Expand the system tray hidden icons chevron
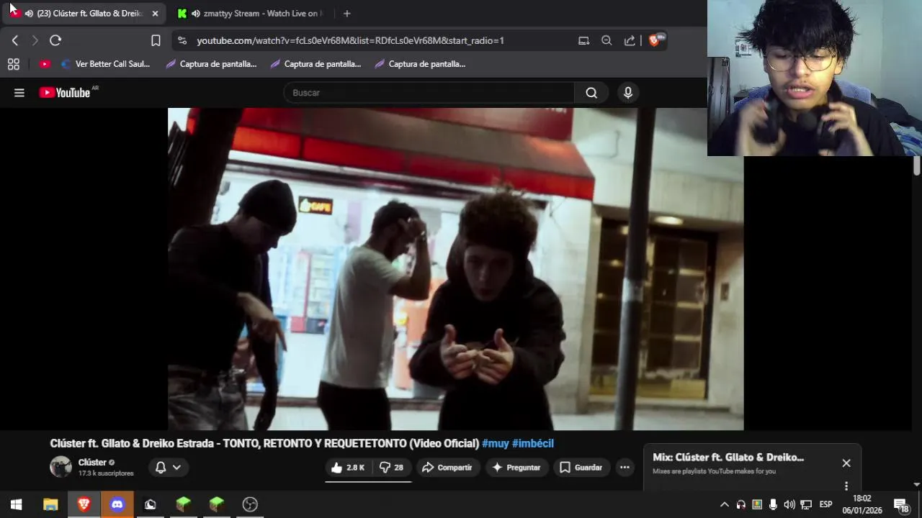This screenshot has height=518, width=922. point(725,504)
